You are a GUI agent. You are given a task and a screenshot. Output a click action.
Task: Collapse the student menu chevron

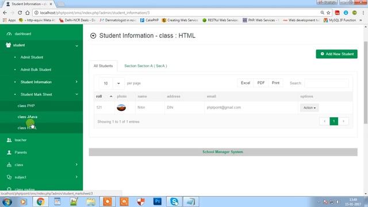[x=76, y=45]
